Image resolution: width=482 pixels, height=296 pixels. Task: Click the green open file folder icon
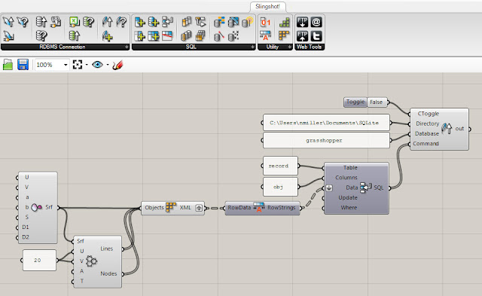click(8, 65)
